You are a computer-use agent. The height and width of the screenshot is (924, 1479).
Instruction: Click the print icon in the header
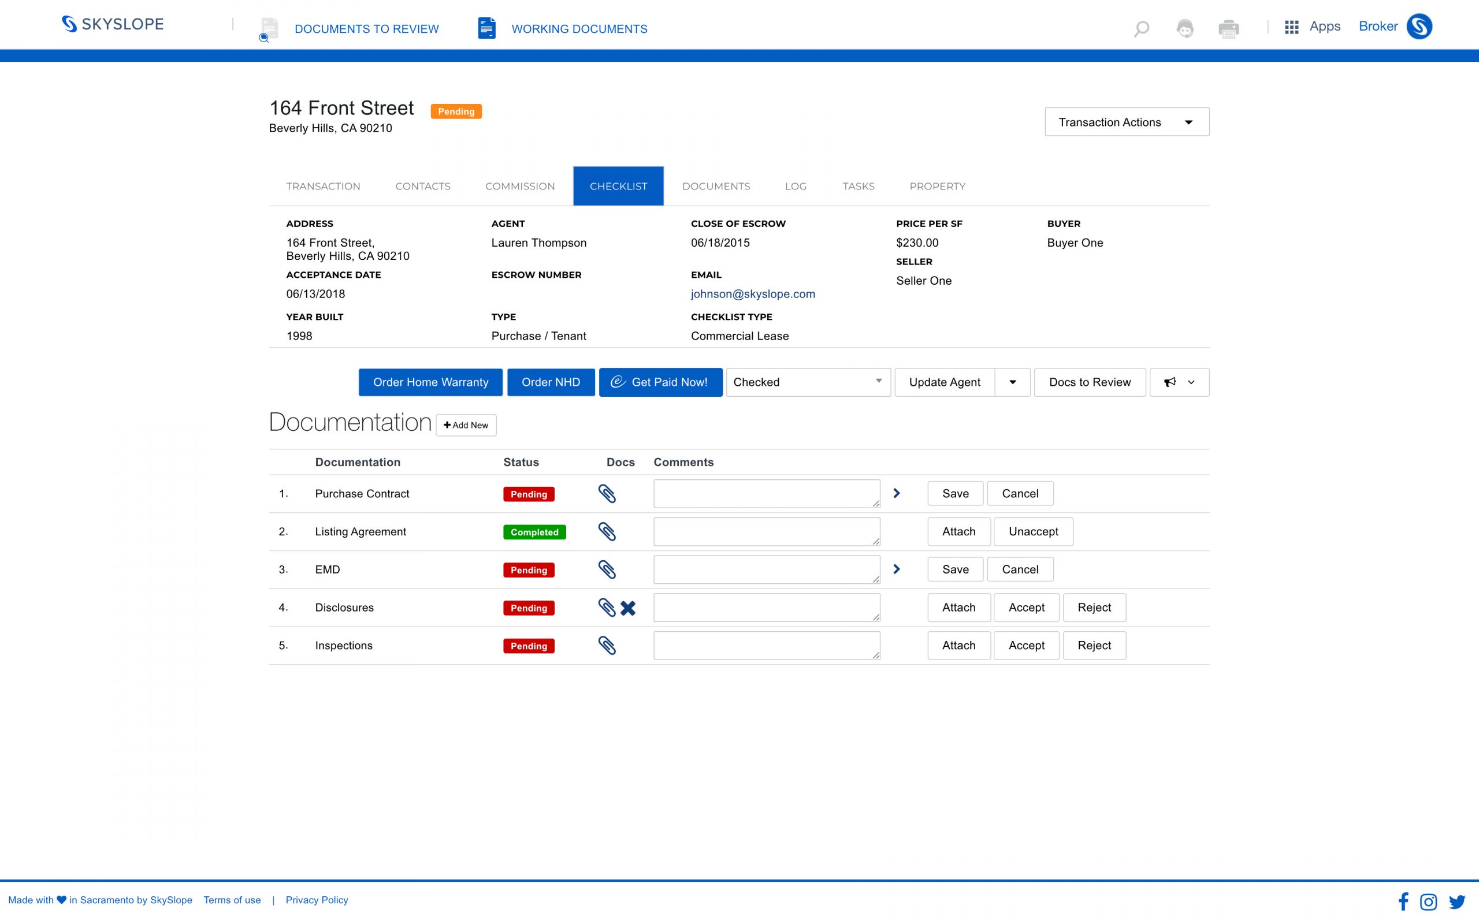(1229, 28)
